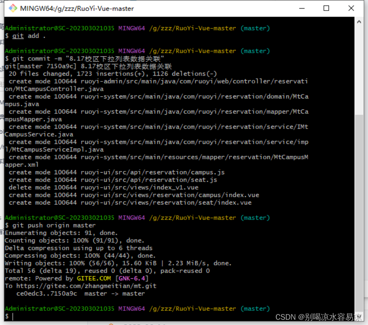
Task: Click the 'ce0edc3..7150a9c master -> master' line
Action: (x=80, y=293)
